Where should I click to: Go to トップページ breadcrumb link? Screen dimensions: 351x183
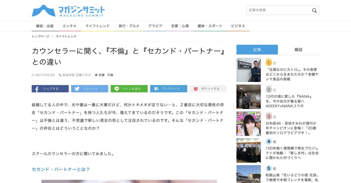(40, 36)
